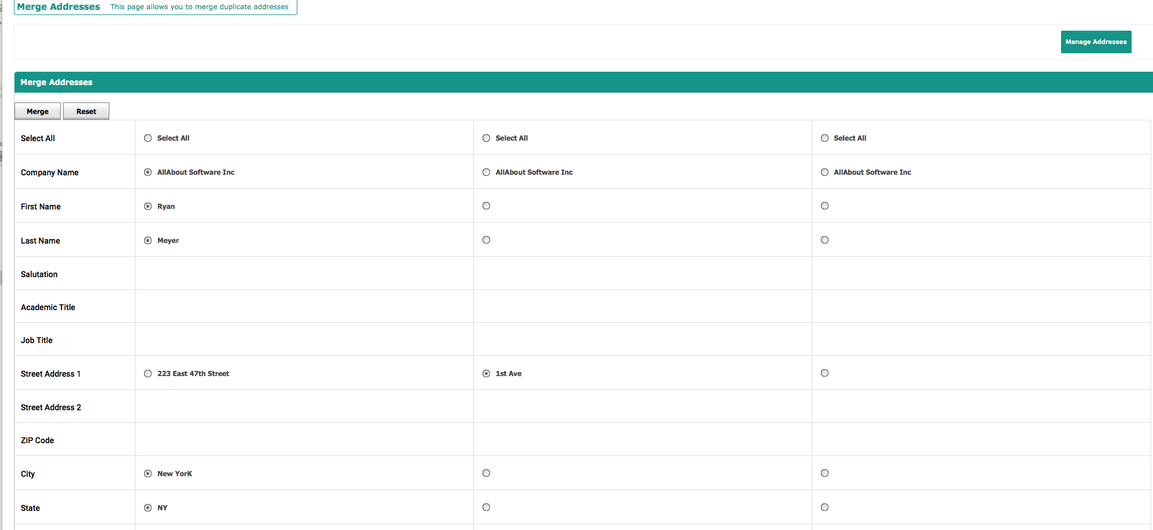The image size is (1153, 530).
Task: Select empty State radio in third column
Action: pyautogui.click(x=825, y=507)
